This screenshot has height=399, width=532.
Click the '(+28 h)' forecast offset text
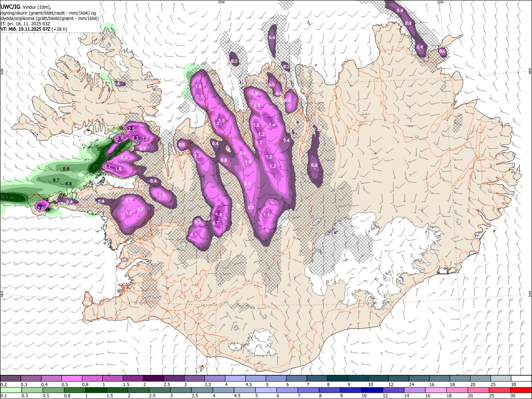59,29
